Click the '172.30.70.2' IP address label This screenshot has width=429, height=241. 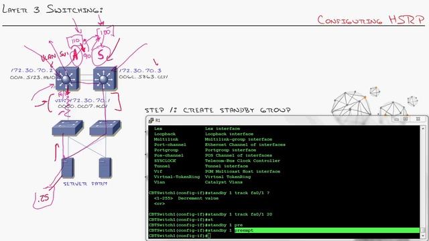[32, 70]
